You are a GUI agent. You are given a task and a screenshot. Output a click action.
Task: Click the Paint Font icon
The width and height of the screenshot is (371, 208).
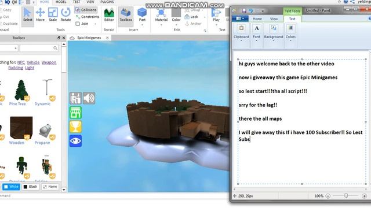[x=256, y=28]
